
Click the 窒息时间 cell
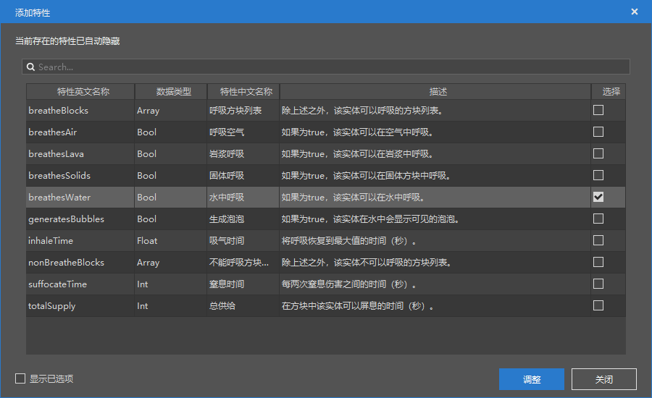(243, 284)
